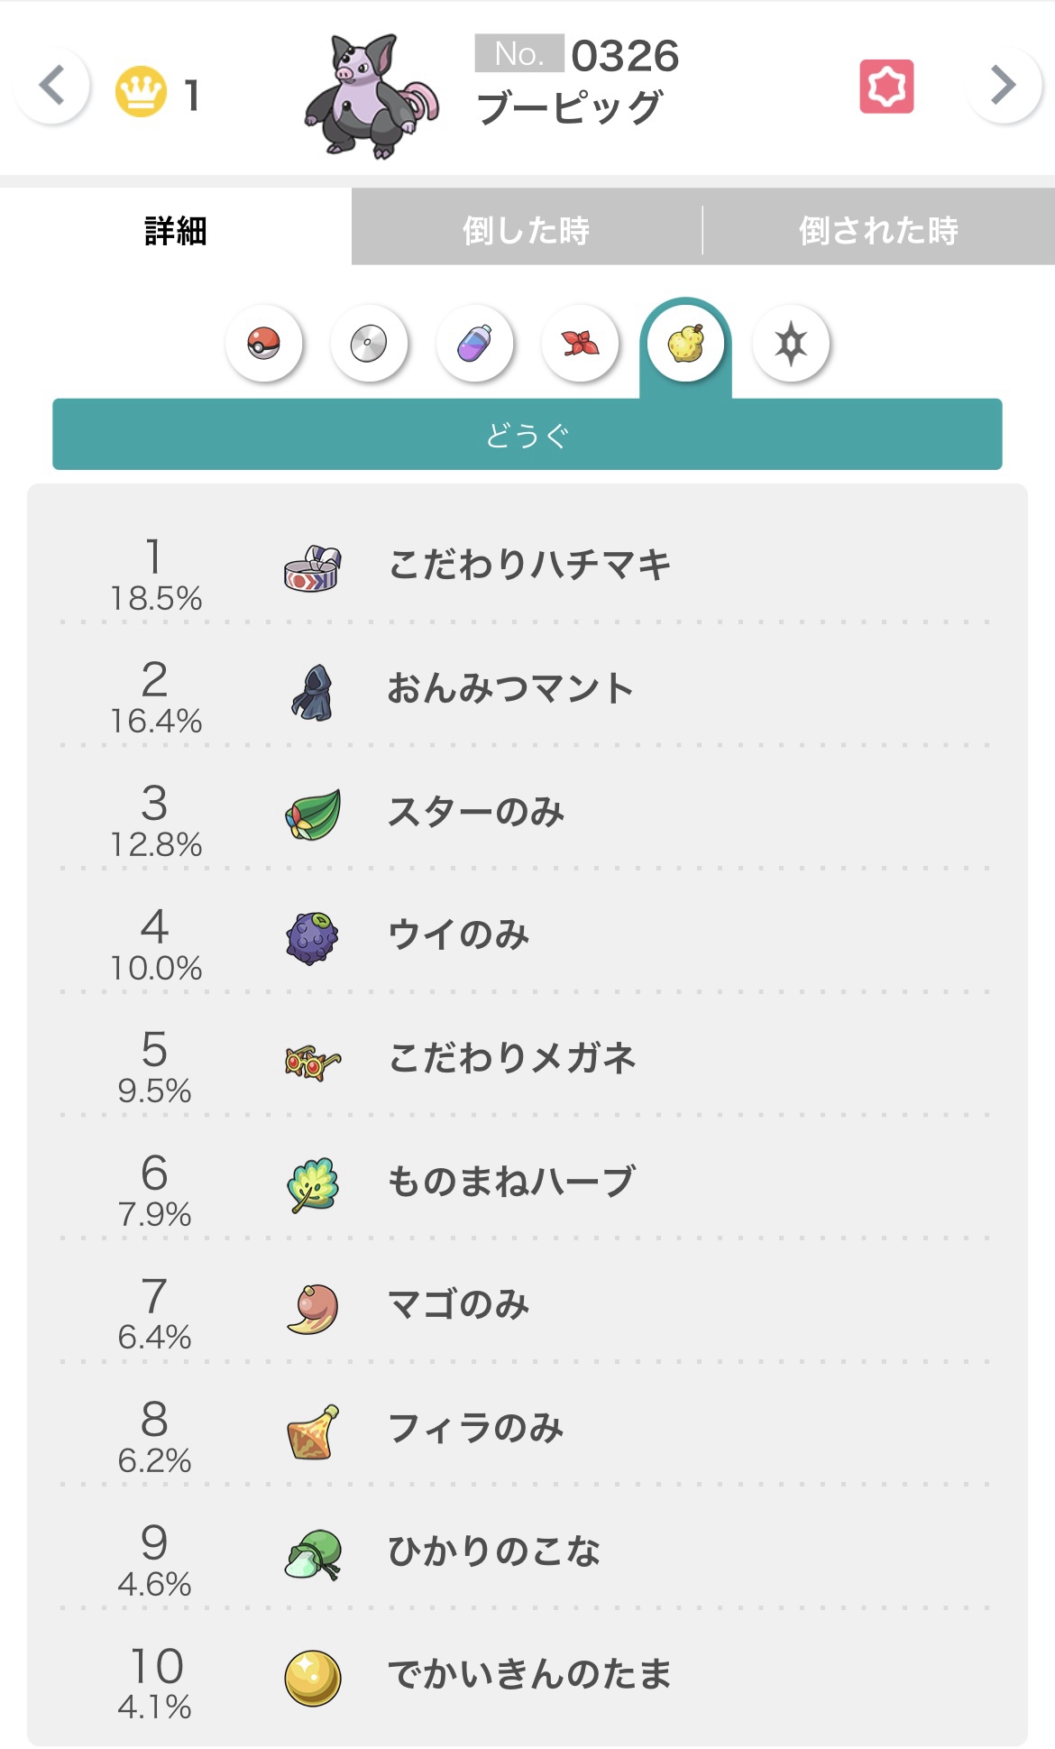Tap the ブーピッグ Pokémon artwork
Screen dimensions: 1055x1749
tap(372, 97)
